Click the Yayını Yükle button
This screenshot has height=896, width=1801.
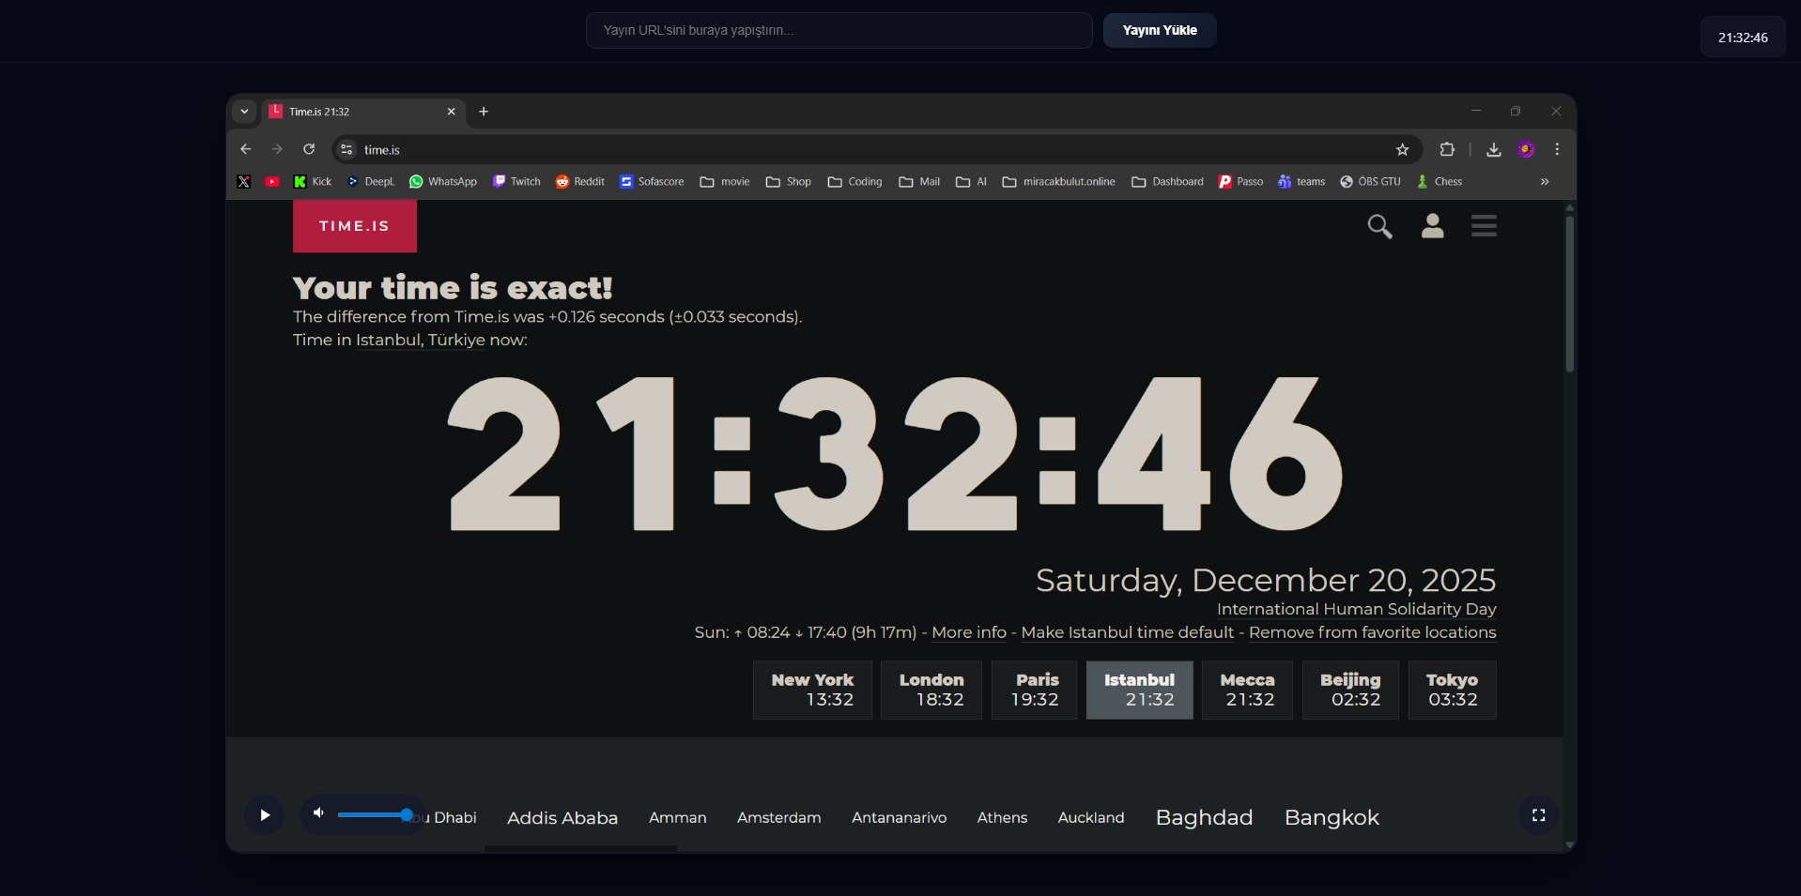[1160, 30]
